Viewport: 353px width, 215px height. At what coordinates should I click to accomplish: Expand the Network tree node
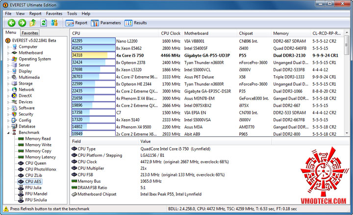(8, 90)
